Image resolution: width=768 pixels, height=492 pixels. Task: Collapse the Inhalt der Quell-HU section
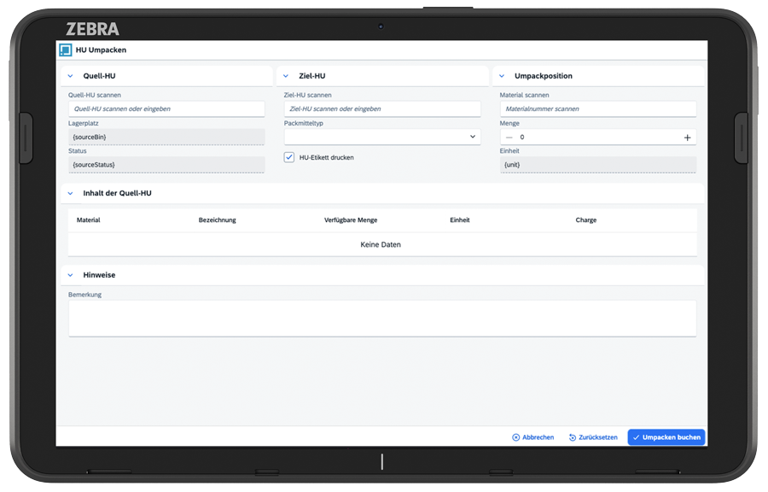click(71, 193)
